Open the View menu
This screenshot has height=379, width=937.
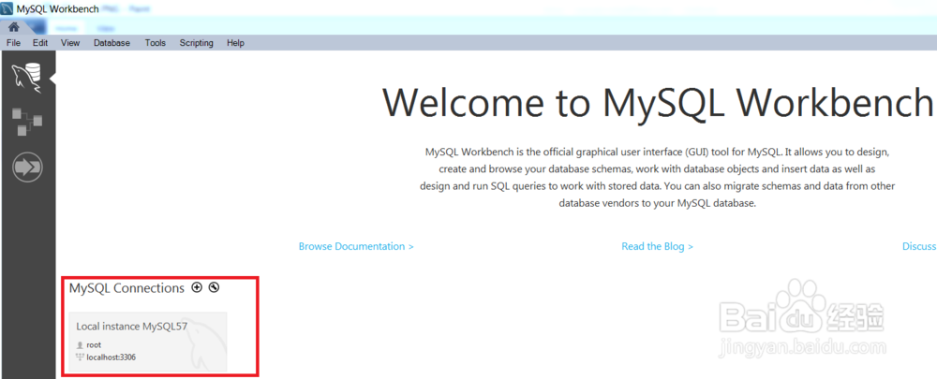point(70,43)
